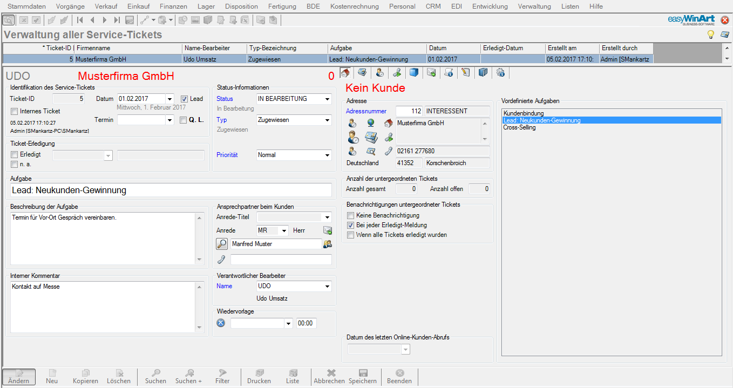Open the Finanzen menu
The image size is (733, 388).
click(x=173, y=6)
